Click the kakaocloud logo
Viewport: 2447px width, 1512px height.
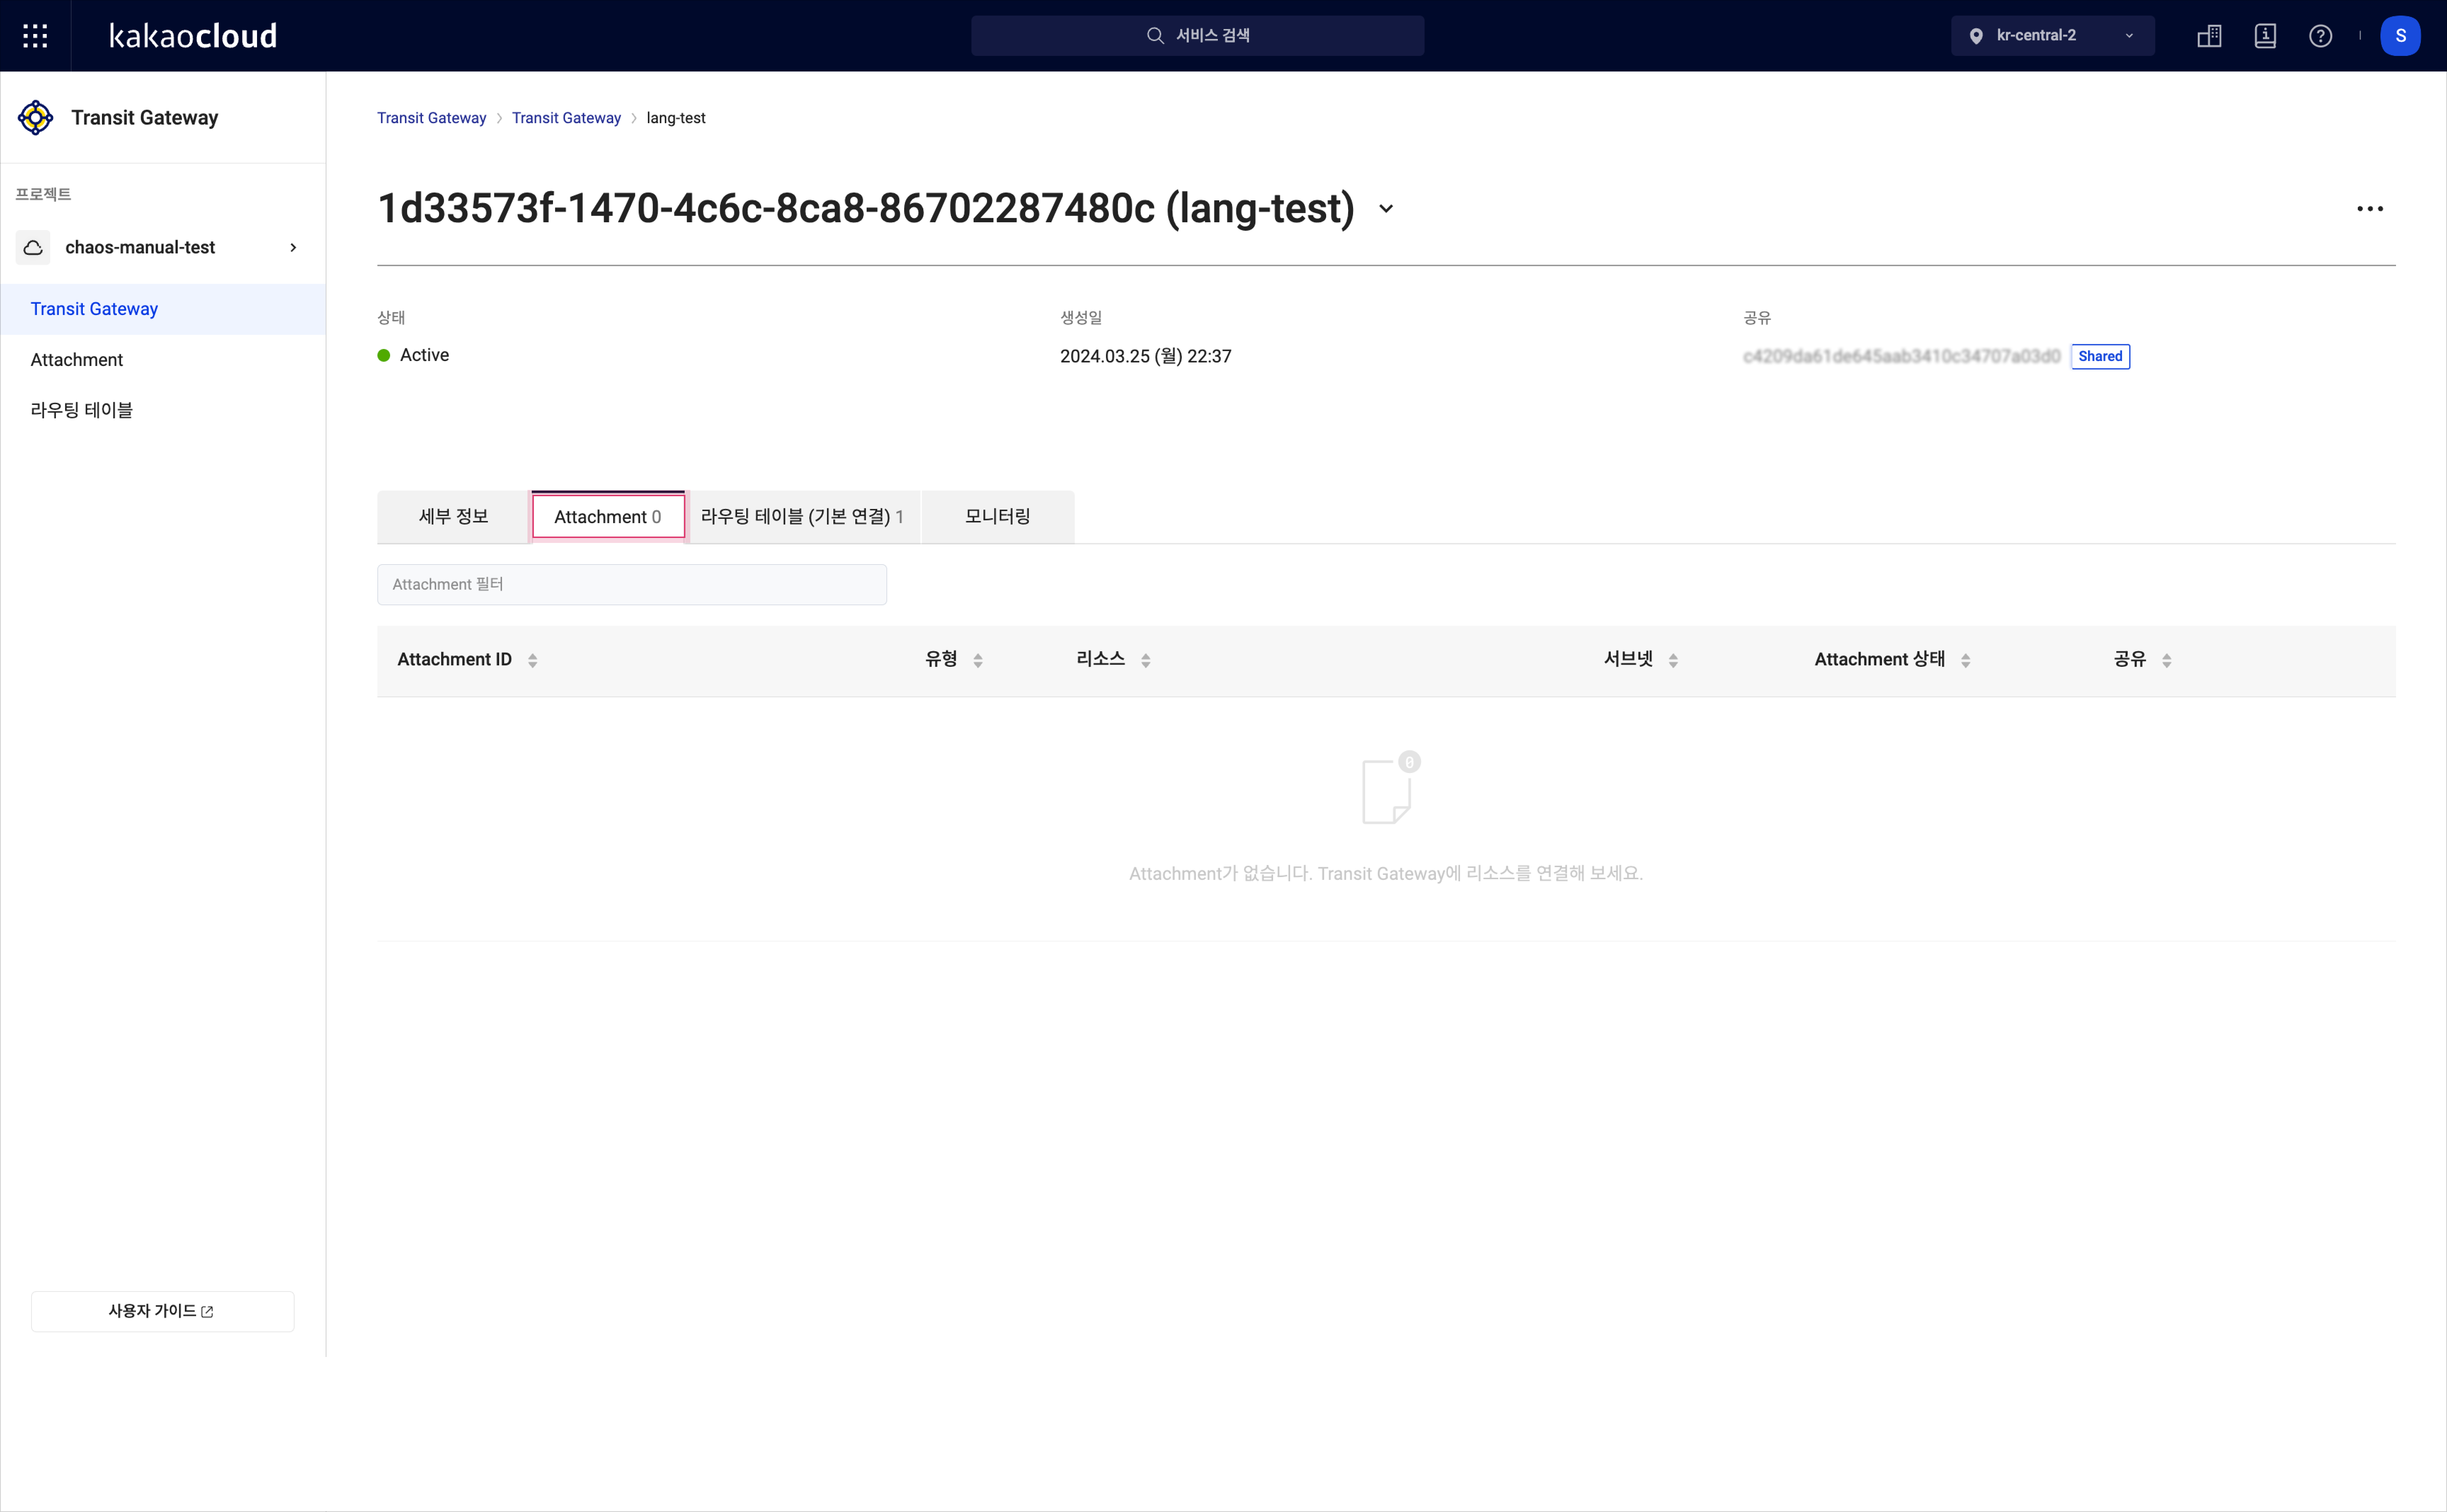(193, 36)
